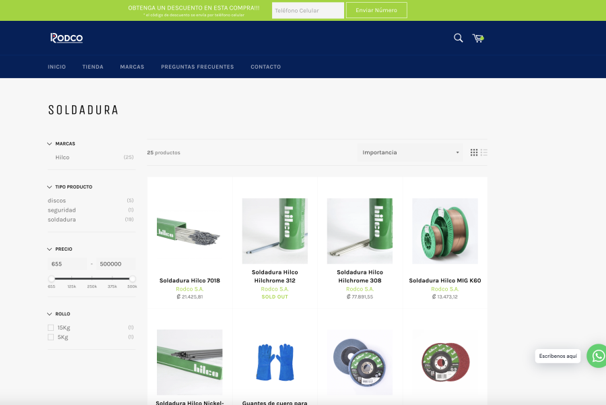Click the SOLD OUT label
This screenshot has height=405, width=606.
[275, 297]
